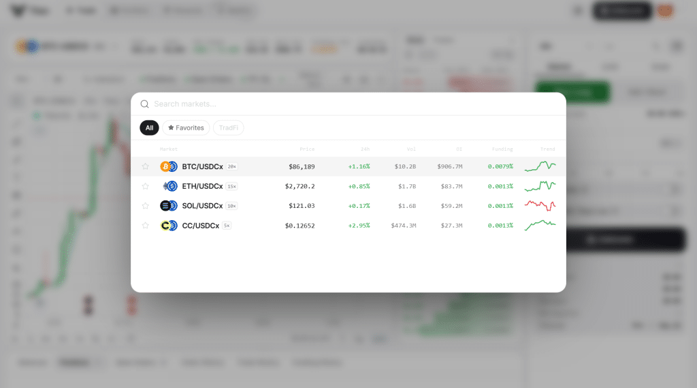Sort by the Funding column header
The height and width of the screenshot is (388, 697).
(503, 149)
